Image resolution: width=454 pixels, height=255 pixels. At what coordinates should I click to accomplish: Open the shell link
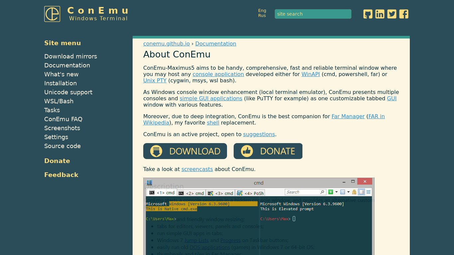(213, 123)
